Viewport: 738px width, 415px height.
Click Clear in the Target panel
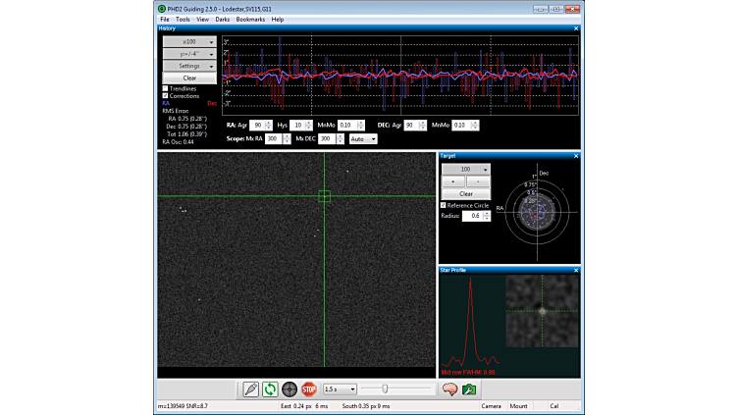click(466, 193)
